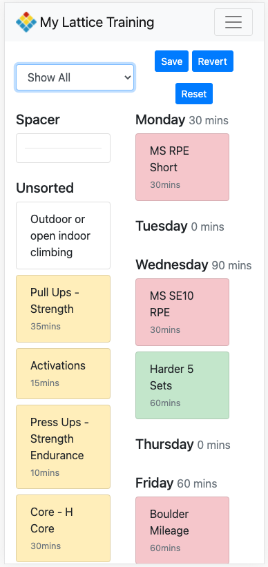
Task: Select the Activations 15mins card
Action: 63,374
